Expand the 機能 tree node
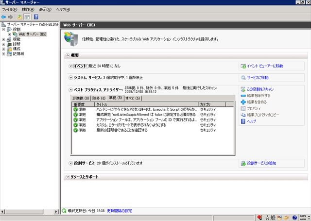The width and height of the screenshot is (311, 221). pos(3,39)
